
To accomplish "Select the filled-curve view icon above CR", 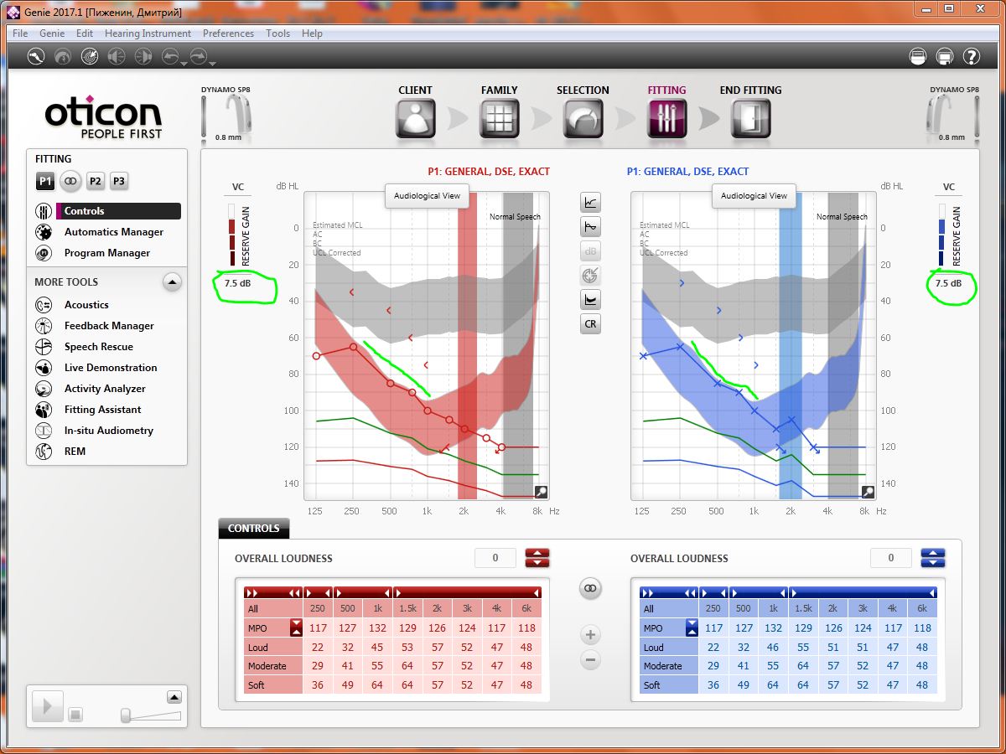I will coord(591,299).
